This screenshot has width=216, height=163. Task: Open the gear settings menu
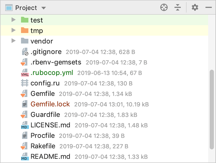[195, 8]
